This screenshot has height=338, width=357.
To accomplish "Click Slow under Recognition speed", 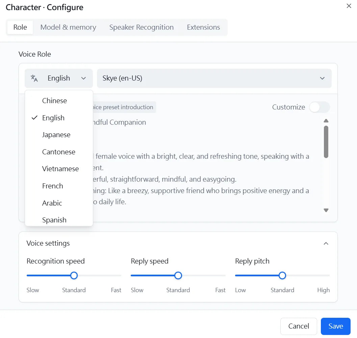I will coord(33,290).
